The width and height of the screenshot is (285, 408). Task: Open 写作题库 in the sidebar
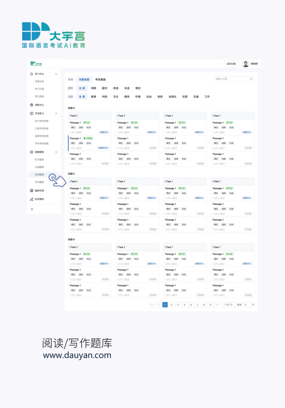40,182
